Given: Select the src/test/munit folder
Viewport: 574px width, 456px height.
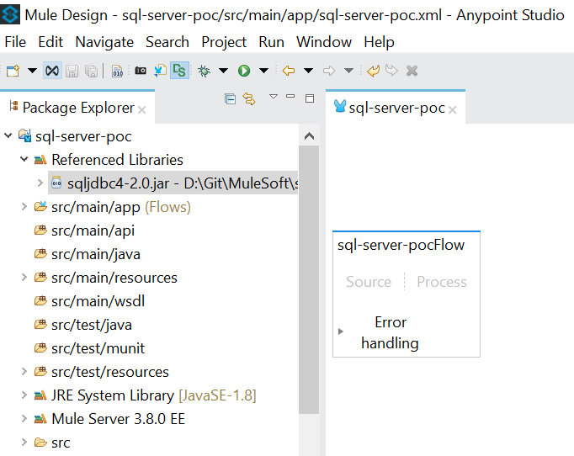Looking at the screenshot, I should pyautogui.click(x=98, y=348).
